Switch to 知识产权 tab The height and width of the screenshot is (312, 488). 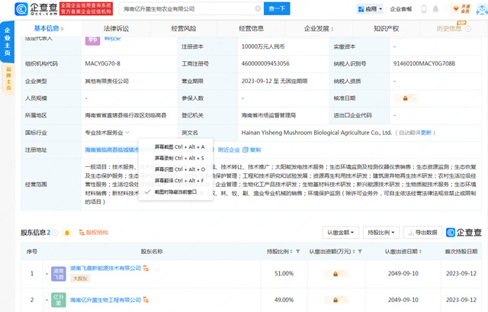(387, 29)
